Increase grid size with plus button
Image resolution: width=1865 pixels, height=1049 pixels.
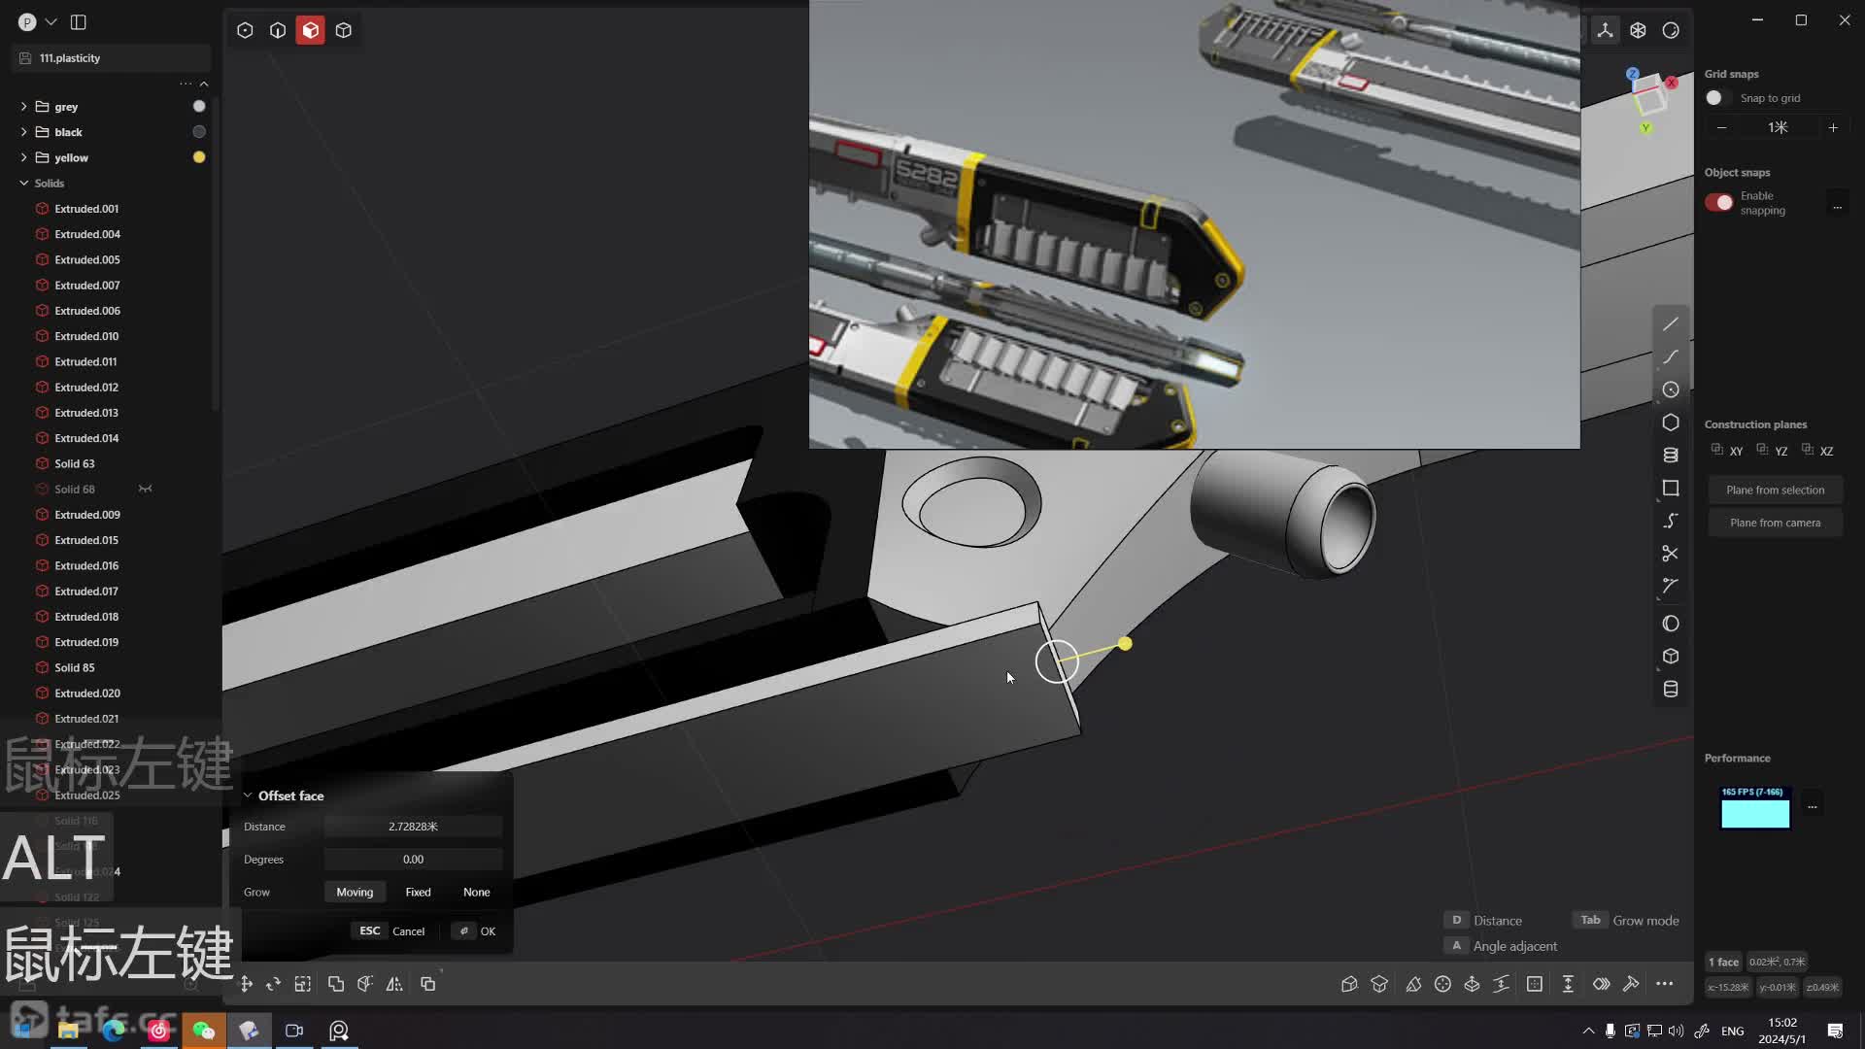(1833, 127)
